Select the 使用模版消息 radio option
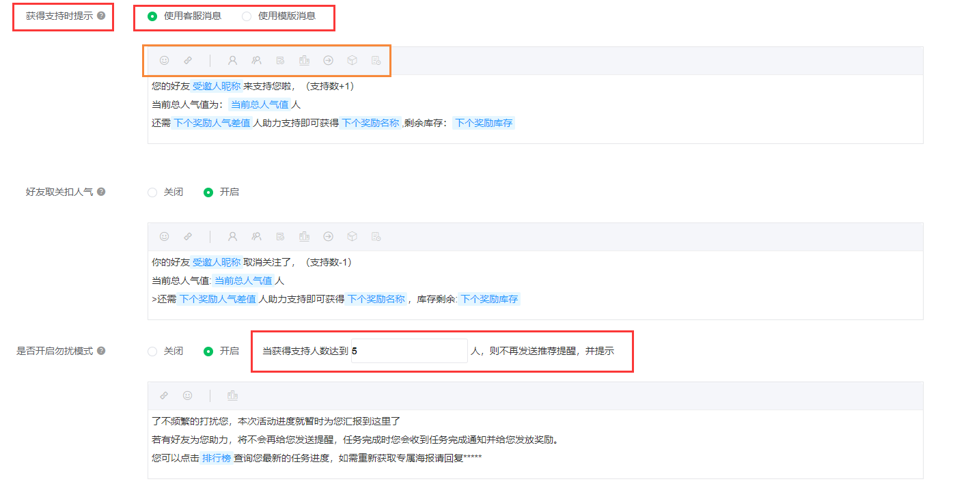Viewport: 953px width, 501px height. [x=247, y=16]
